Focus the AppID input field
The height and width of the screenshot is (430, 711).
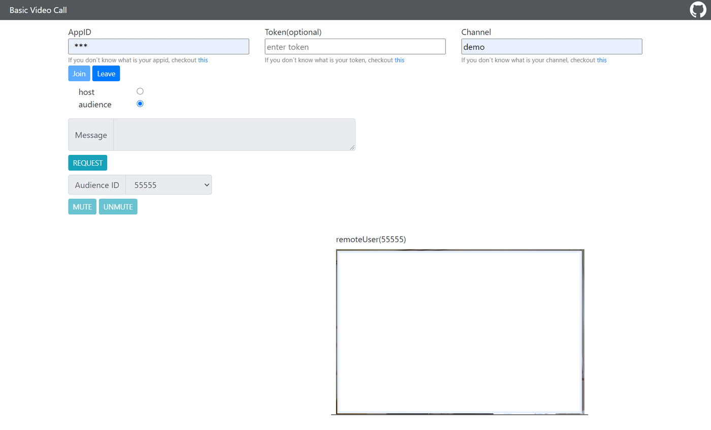pyautogui.click(x=158, y=47)
